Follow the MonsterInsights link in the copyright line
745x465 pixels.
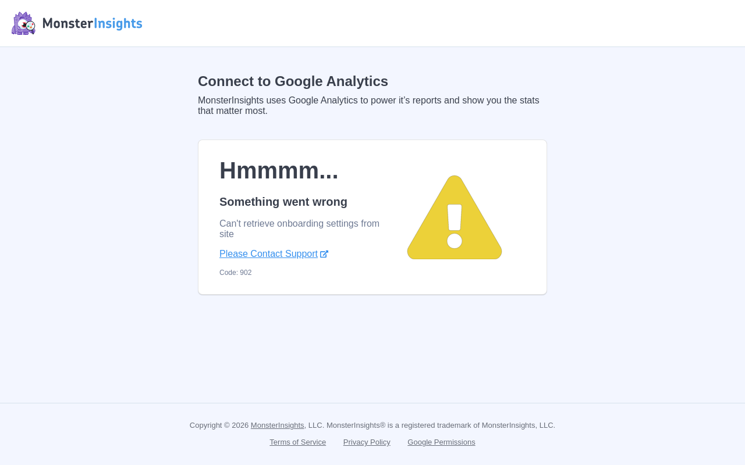pos(277,425)
